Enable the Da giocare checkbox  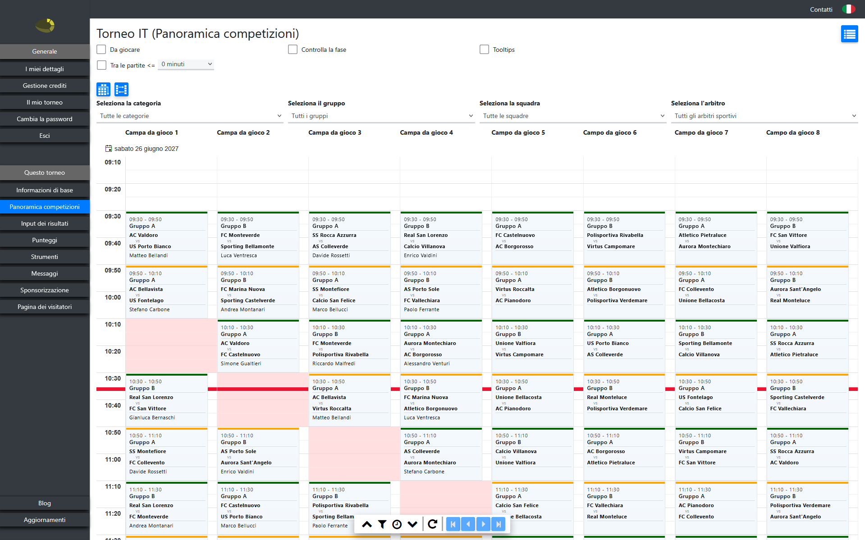tap(101, 50)
